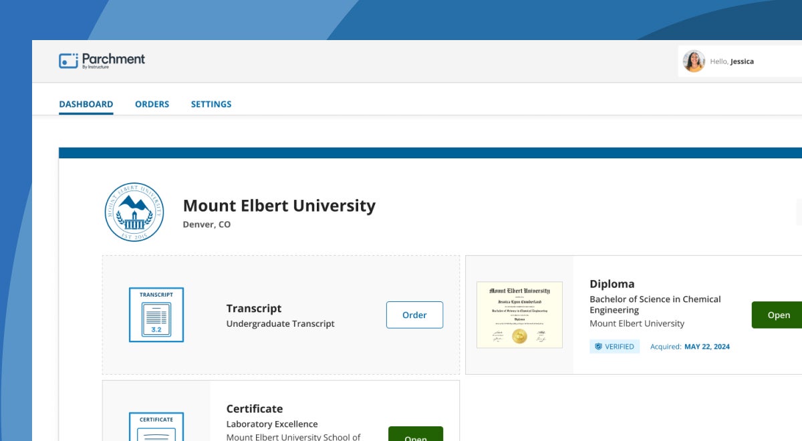Click the Bachelor of Science degree text
The image size is (802, 441).
(x=655, y=305)
